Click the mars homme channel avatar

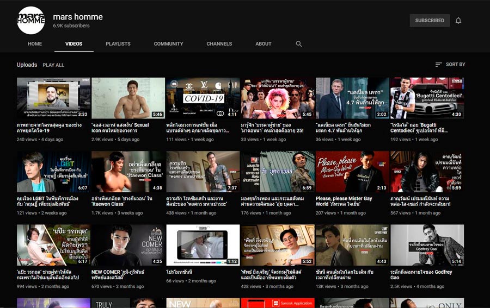31,20
